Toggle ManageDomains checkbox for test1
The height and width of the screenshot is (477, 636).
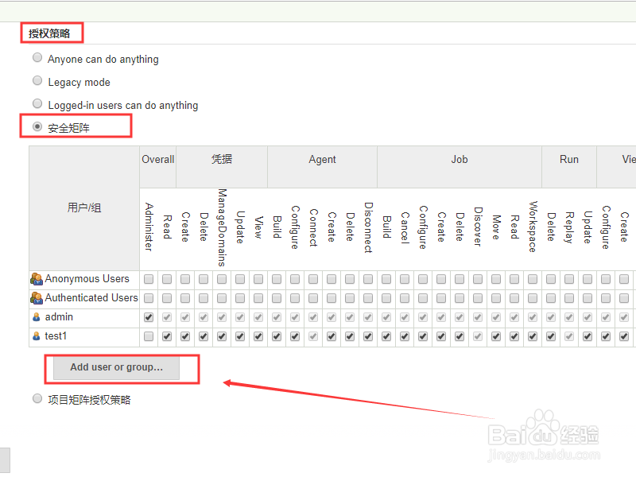pos(222,336)
